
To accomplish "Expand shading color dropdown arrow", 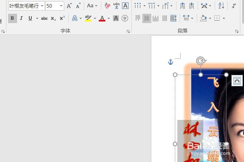I will click(210, 18).
